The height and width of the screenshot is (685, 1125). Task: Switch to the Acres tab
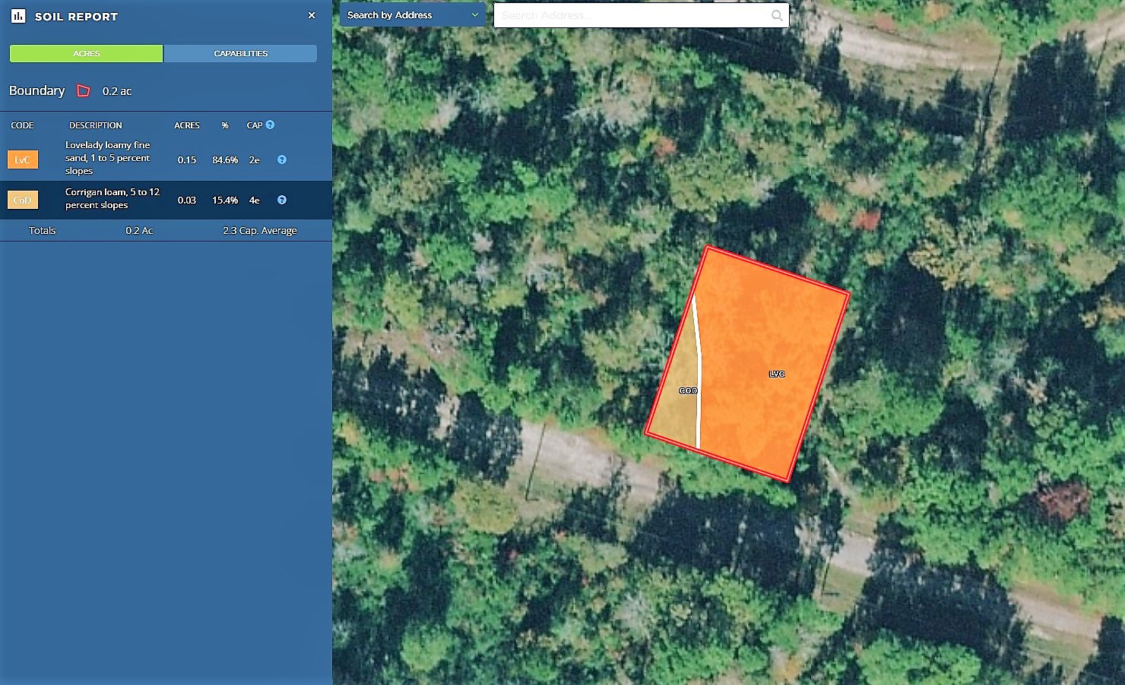pyautogui.click(x=87, y=53)
